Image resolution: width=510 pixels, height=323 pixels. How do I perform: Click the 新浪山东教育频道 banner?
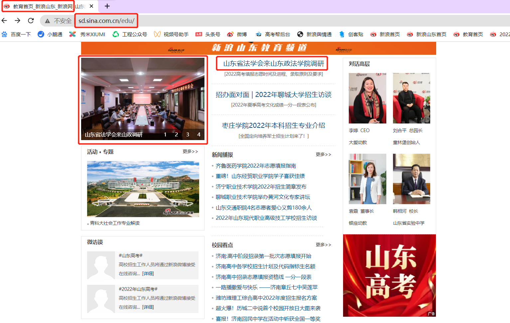coord(259,48)
